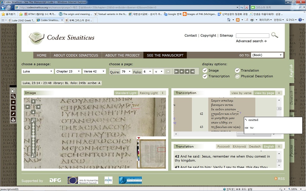Open the HOME navigation item
The image size is (306, 191).
click(42, 55)
